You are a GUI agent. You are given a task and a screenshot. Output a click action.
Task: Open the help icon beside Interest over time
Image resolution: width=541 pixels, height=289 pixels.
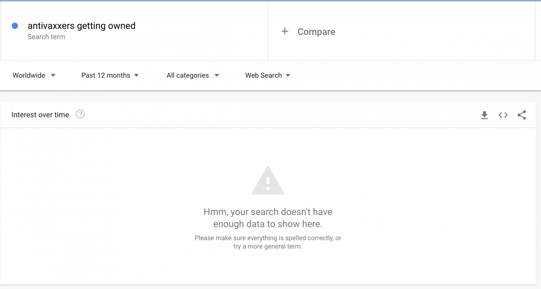pyautogui.click(x=80, y=114)
